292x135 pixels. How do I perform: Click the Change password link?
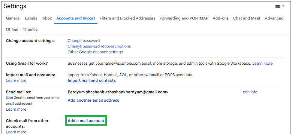point(84,40)
